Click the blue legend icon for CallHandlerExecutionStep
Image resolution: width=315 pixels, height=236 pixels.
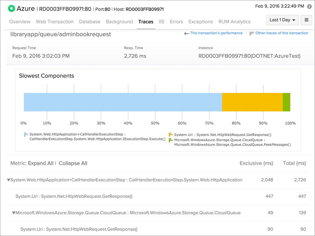(x=26, y=135)
